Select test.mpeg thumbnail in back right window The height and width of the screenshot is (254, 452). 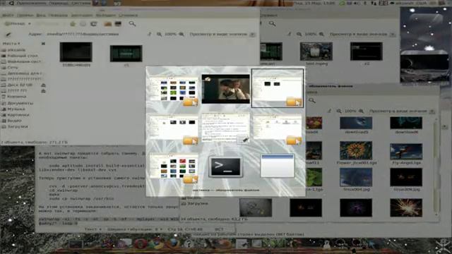[x=316, y=52]
